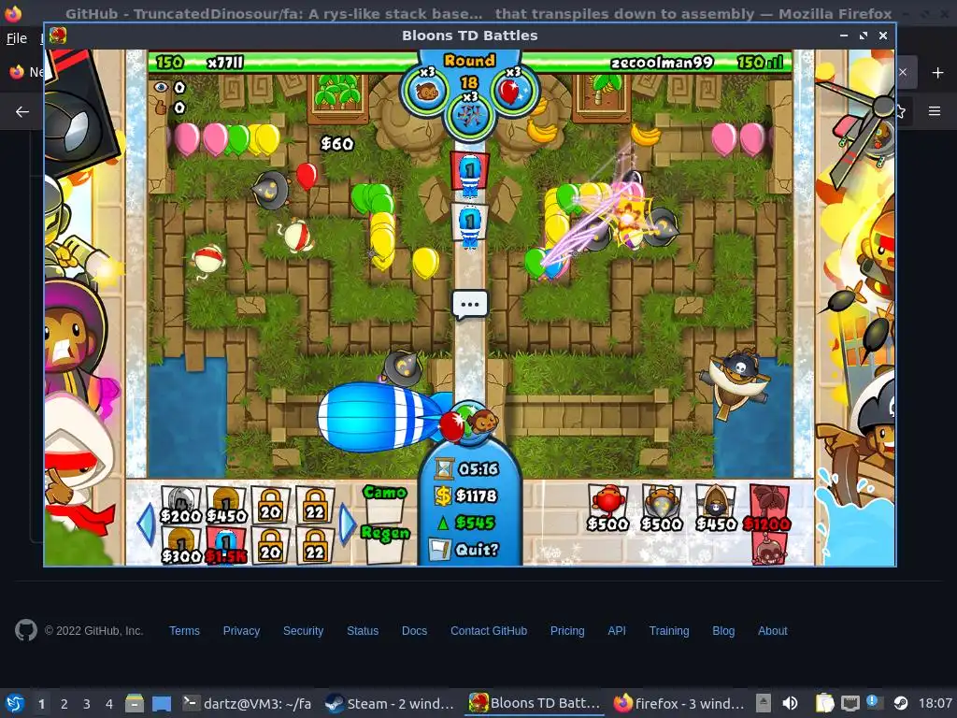Screen dimensions: 957x718
Task: Switch to the dartz@VM3 terminal window
Action: click(x=247, y=703)
